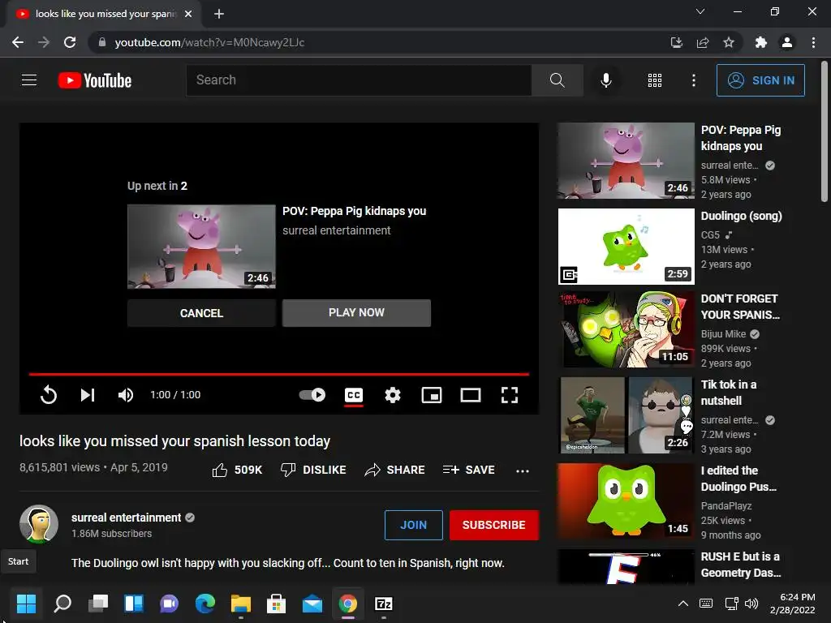Dislike this video
831x623 pixels.
(313, 470)
